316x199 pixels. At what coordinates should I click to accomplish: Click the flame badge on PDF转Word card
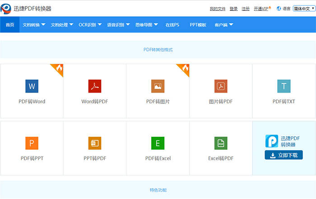(x=58, y=69)
